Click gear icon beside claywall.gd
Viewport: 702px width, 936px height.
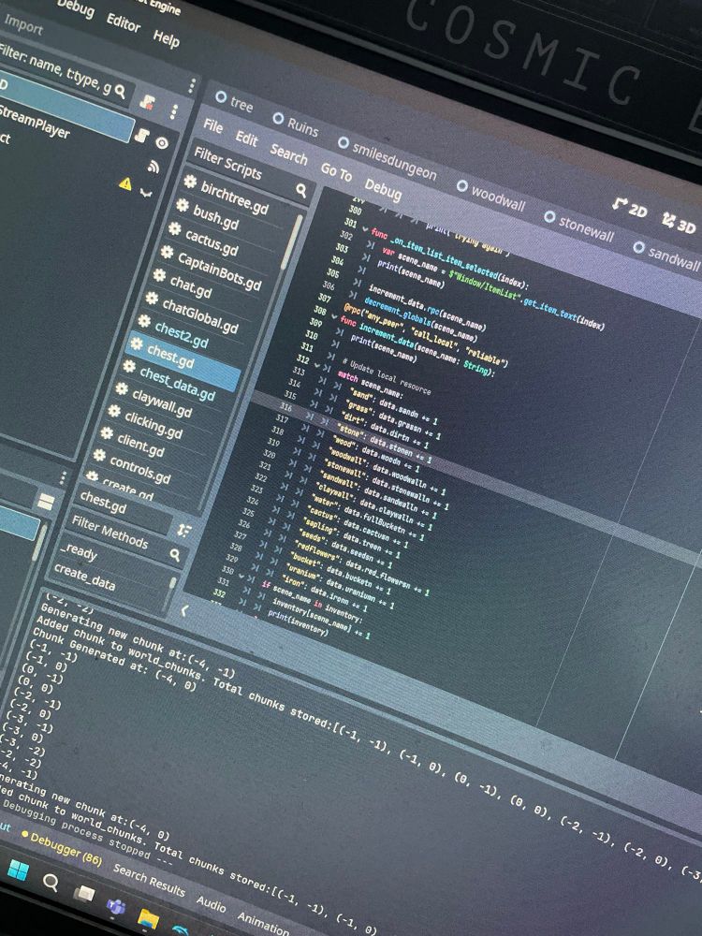click(122, 389)
